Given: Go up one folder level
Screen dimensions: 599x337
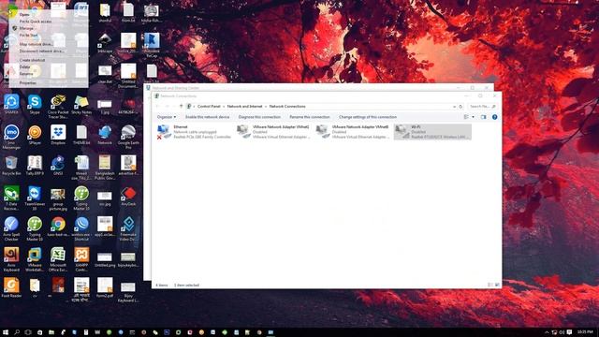Looking at the screenshot, I should point(181,106).
